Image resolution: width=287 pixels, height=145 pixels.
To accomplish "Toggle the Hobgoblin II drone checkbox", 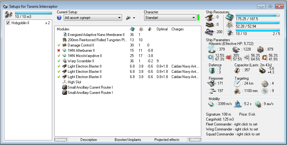I will (x=8, y=23).
